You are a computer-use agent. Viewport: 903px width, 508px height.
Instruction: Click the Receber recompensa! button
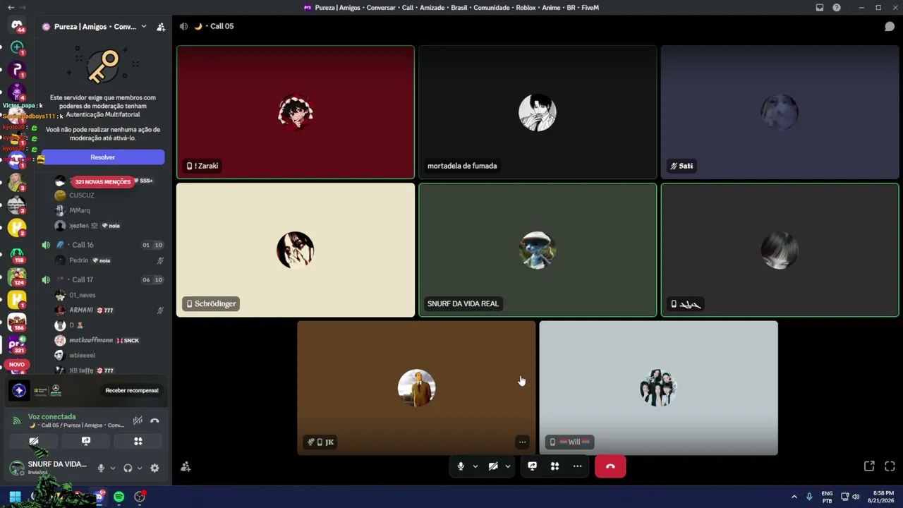(x=132, y=390)
